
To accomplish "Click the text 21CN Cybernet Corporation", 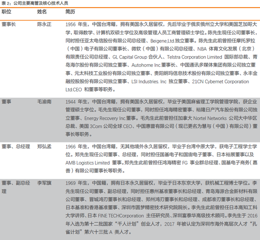I will pyautogui.click(x=220, y=82).
